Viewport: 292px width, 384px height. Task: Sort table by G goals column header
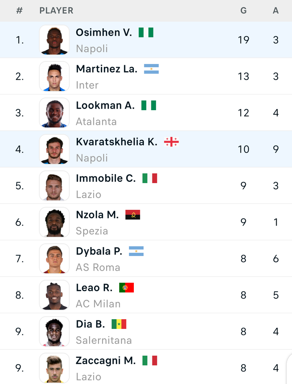[x=243, y=11]
